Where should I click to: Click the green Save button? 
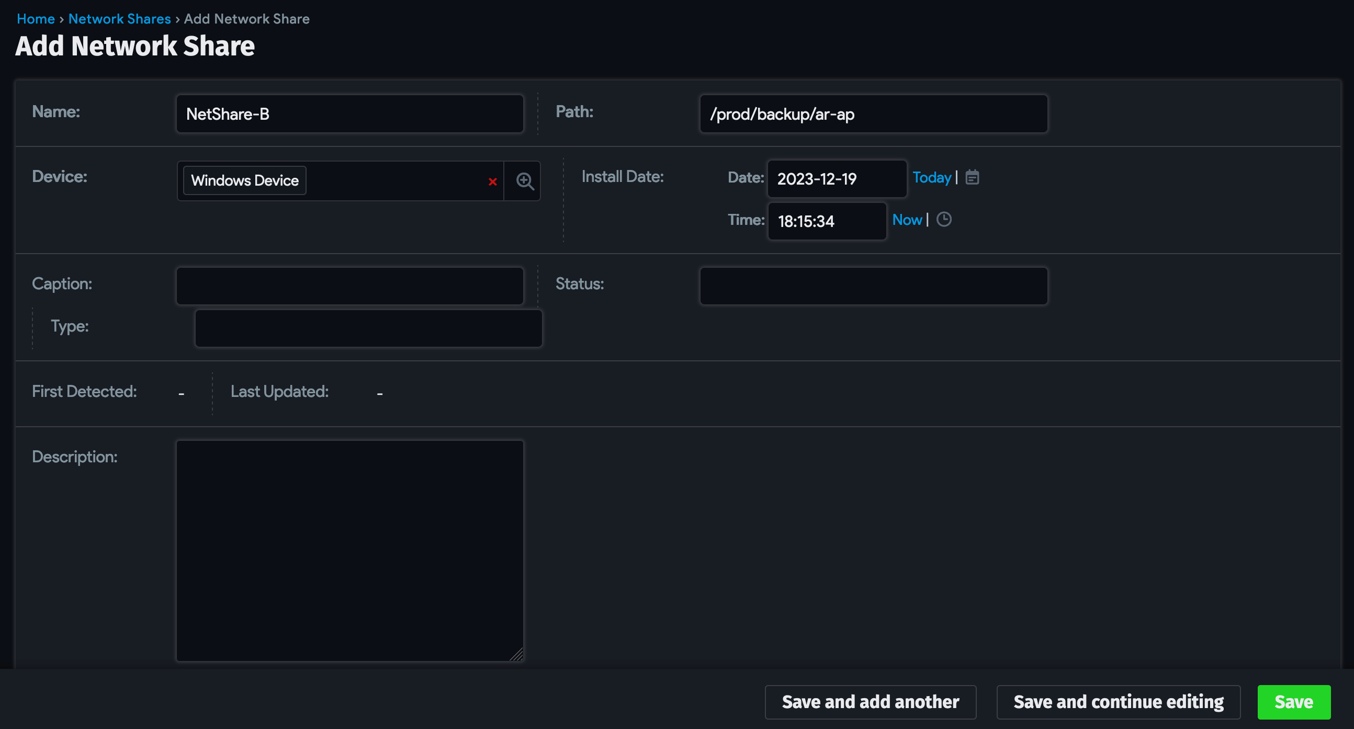[x=1293, y=702]
